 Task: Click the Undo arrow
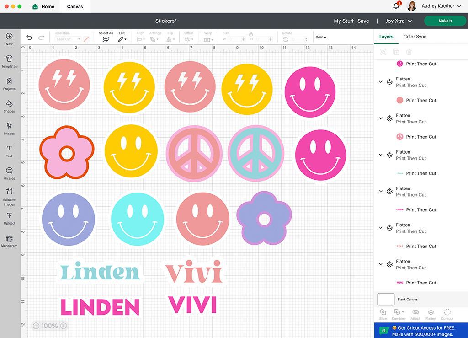click(x=29, y=38)
